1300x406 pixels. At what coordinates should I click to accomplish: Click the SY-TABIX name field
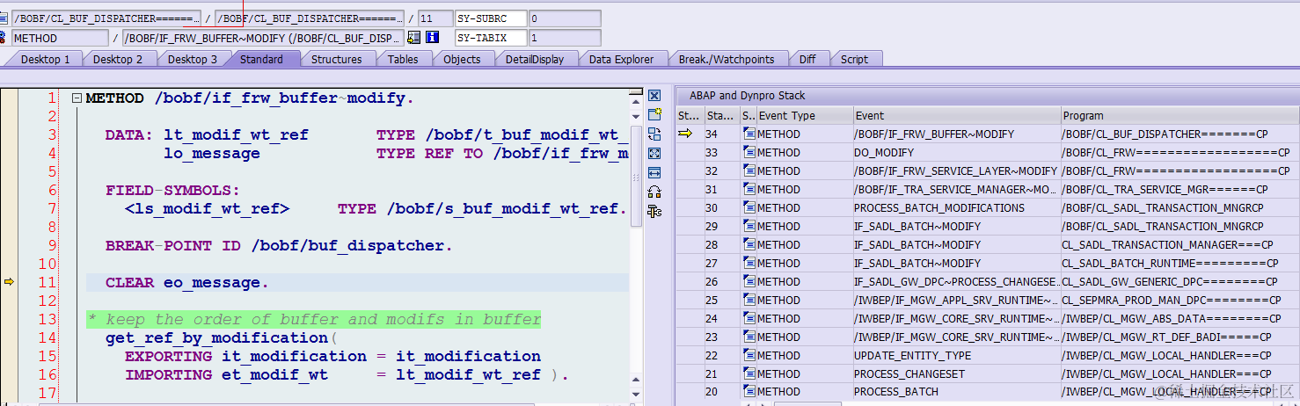point(491,38)
